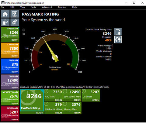This screenshot has height=123, width=146.
Task: Open the Home icon in the sidebar
Action: point(5,14)
